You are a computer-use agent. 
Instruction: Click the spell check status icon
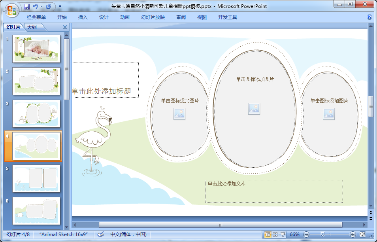pyautogui.click(x=101, y=234)
